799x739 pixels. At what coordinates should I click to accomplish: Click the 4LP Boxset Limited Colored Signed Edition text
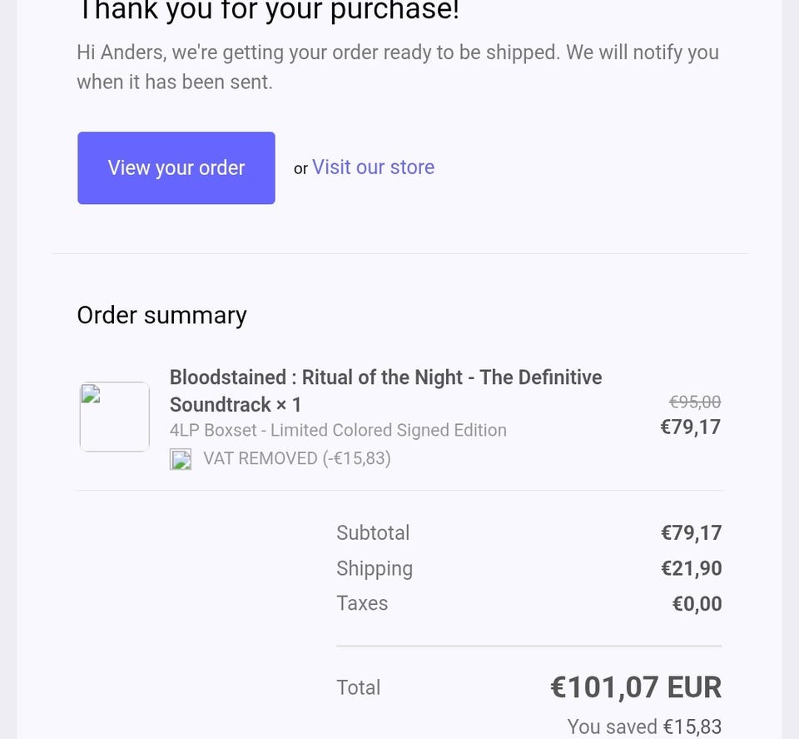(x=338, y=430)
